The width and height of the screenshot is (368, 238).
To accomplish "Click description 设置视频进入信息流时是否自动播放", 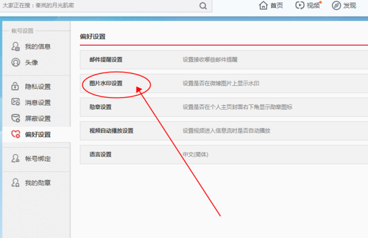I will (x=226, y=130).
